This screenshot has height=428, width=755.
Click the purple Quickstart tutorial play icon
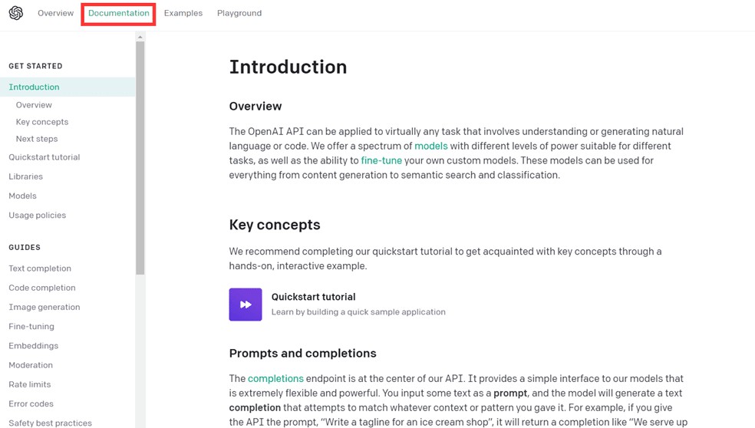coord(246,305)
